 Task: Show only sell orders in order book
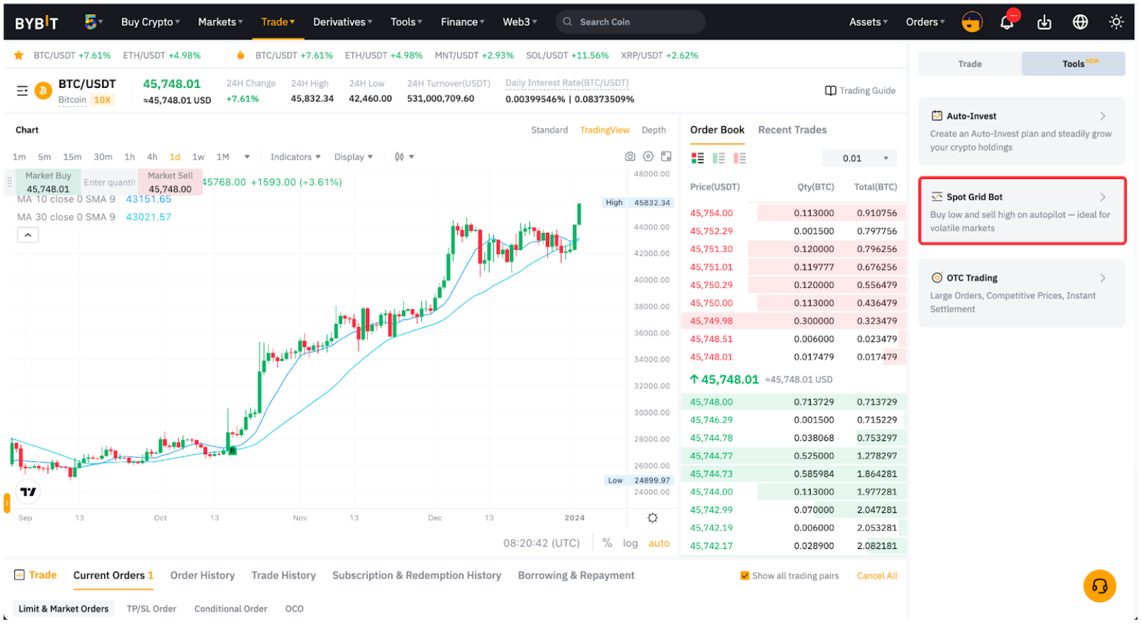[739, 158]
